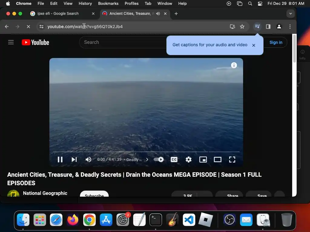Open the Profiles menu

131,4
